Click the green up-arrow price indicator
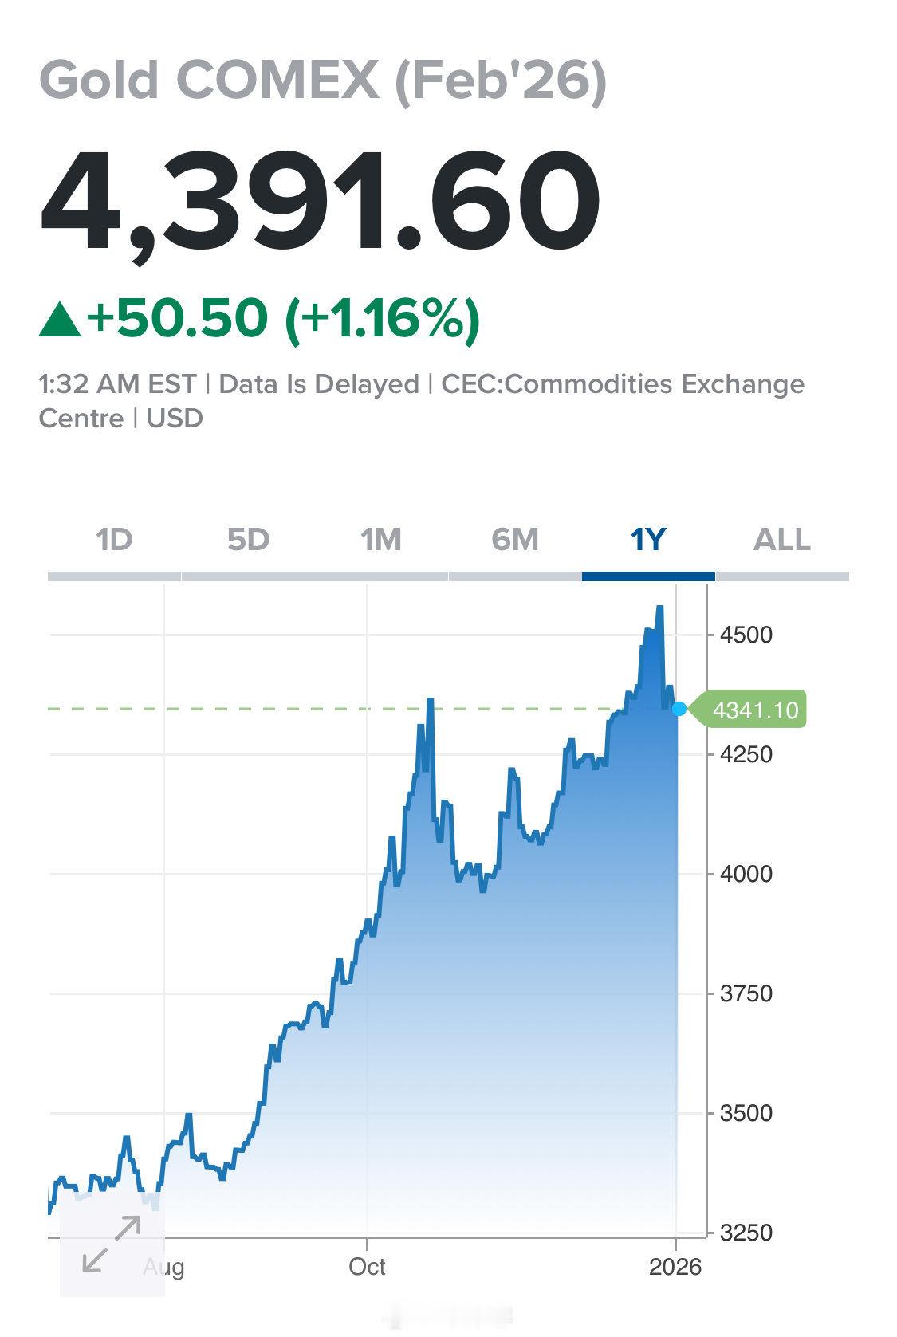This screenshot has width=897, height=1337. pos(60,317)
